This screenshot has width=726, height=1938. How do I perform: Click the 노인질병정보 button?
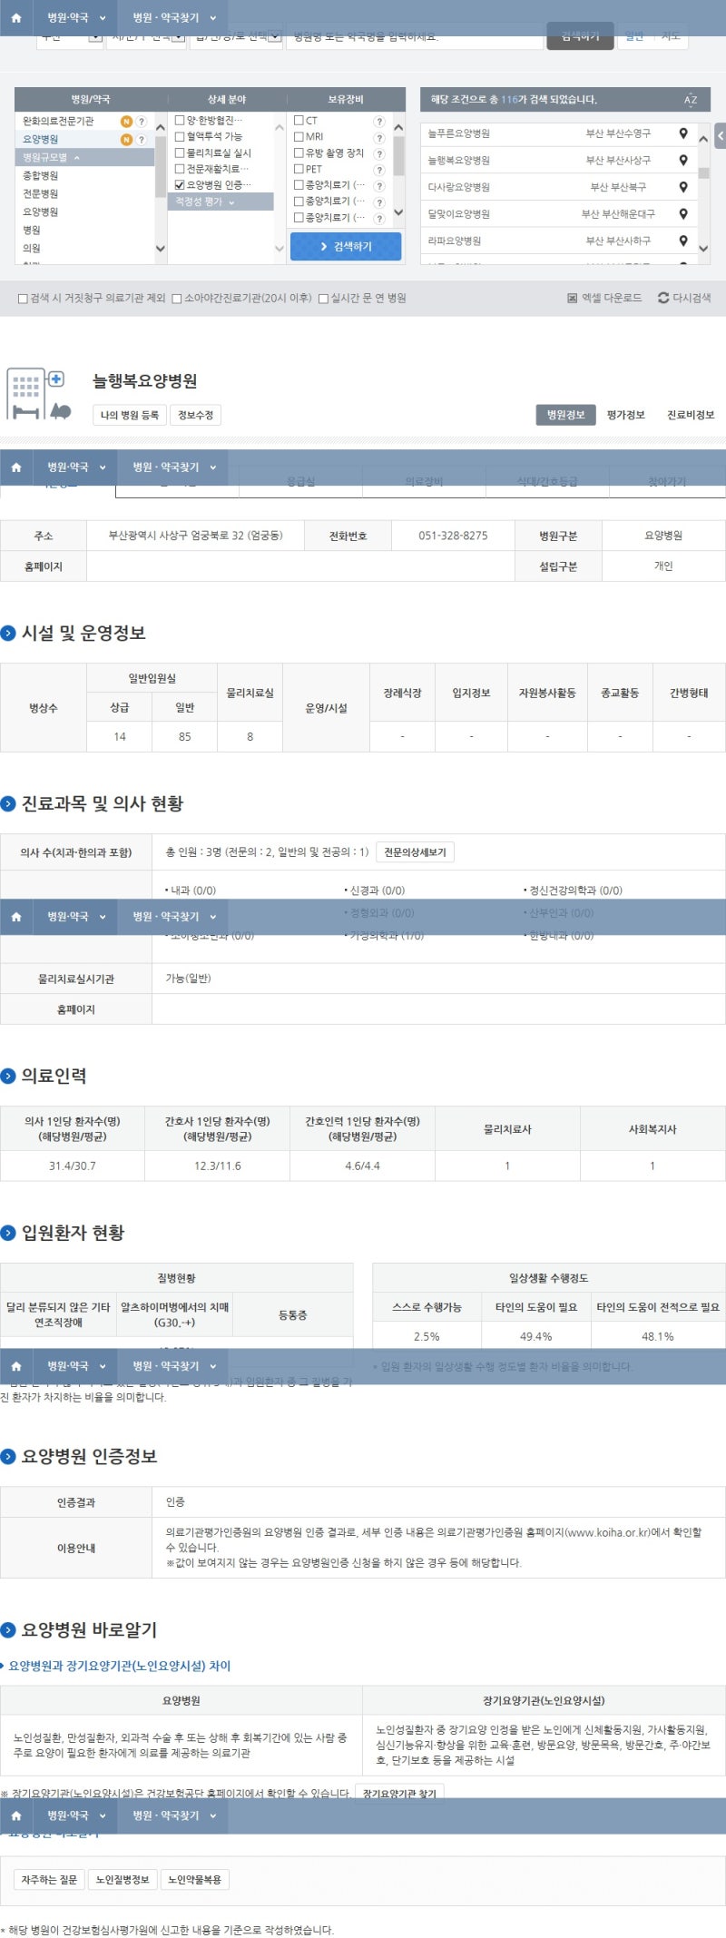click(123, 1879)
